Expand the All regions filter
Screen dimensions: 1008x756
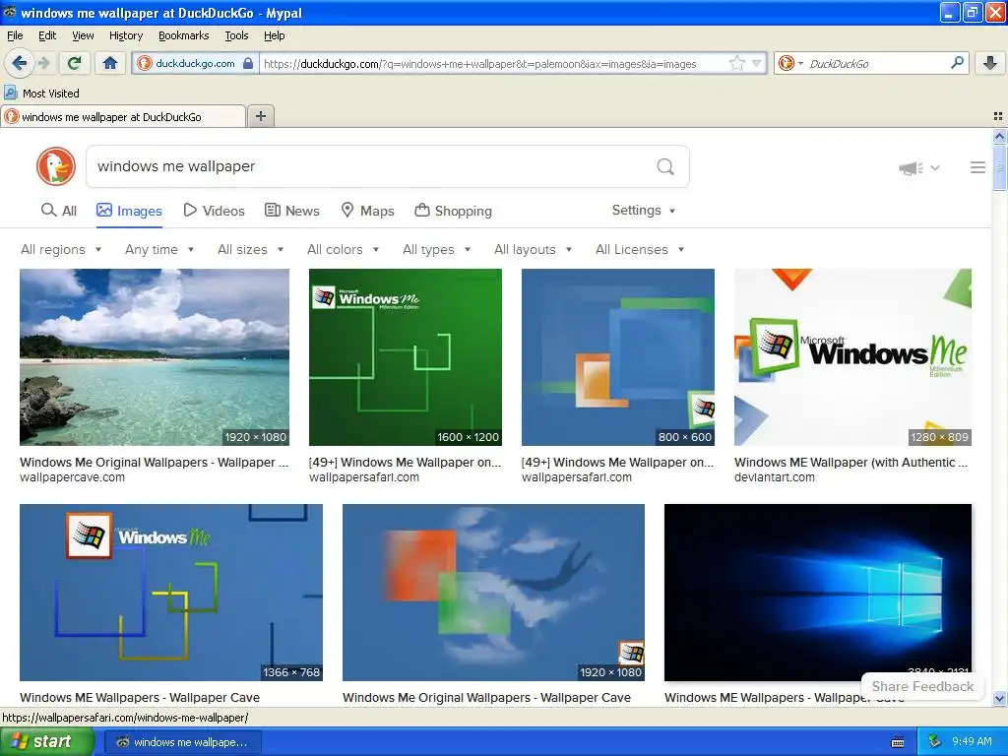pos(61,249)
